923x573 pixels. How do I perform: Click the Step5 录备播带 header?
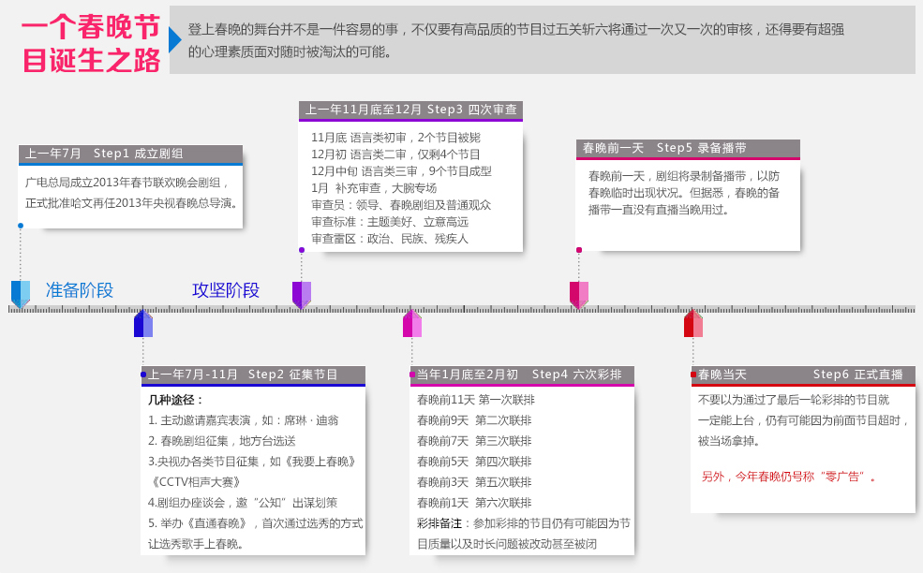pyautogui.click(x=688, y=148)
